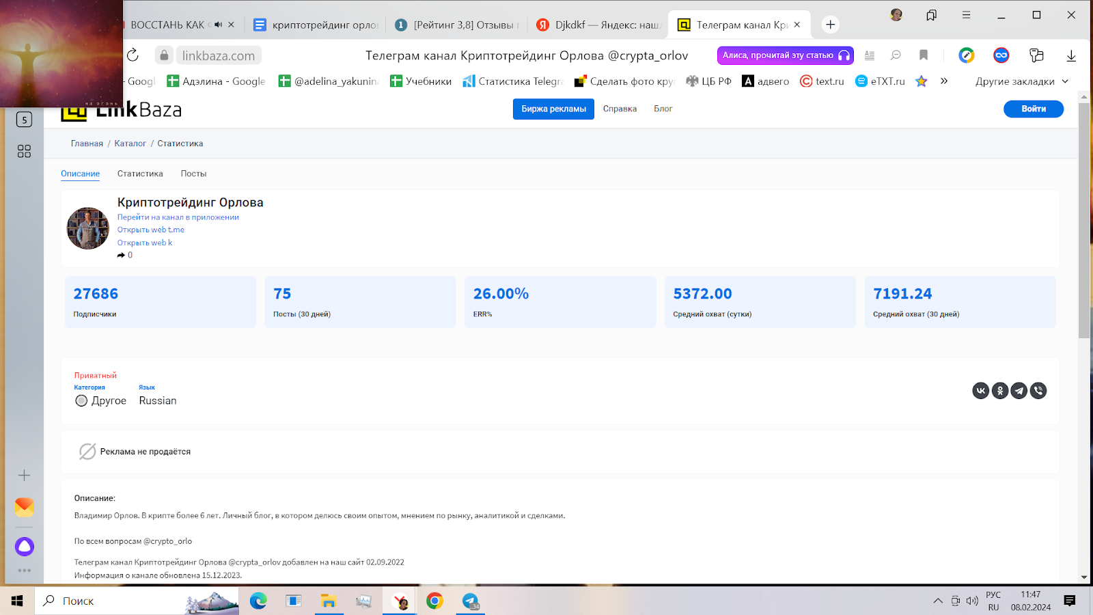Click the user profile avatar in title bar
The width and height of the screenshot is (1093, 615).
(896, 14)
